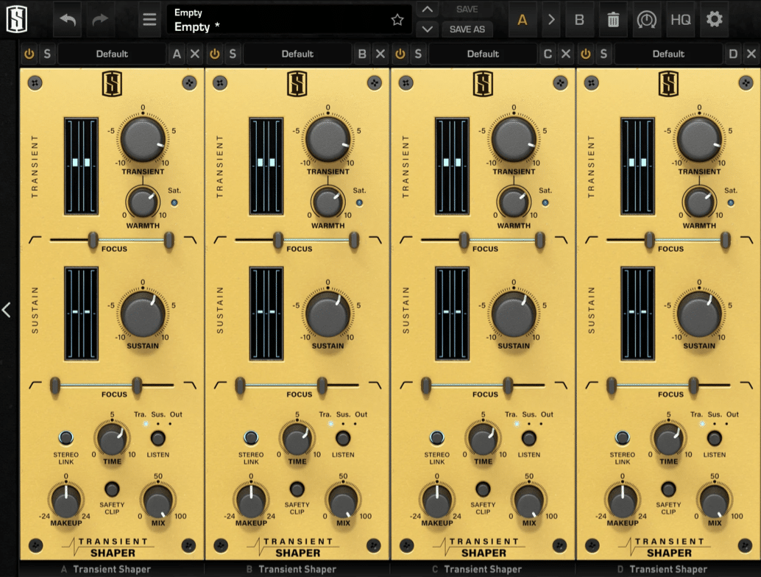Select the A Transient Shaper bottom tab

[106, 569]
